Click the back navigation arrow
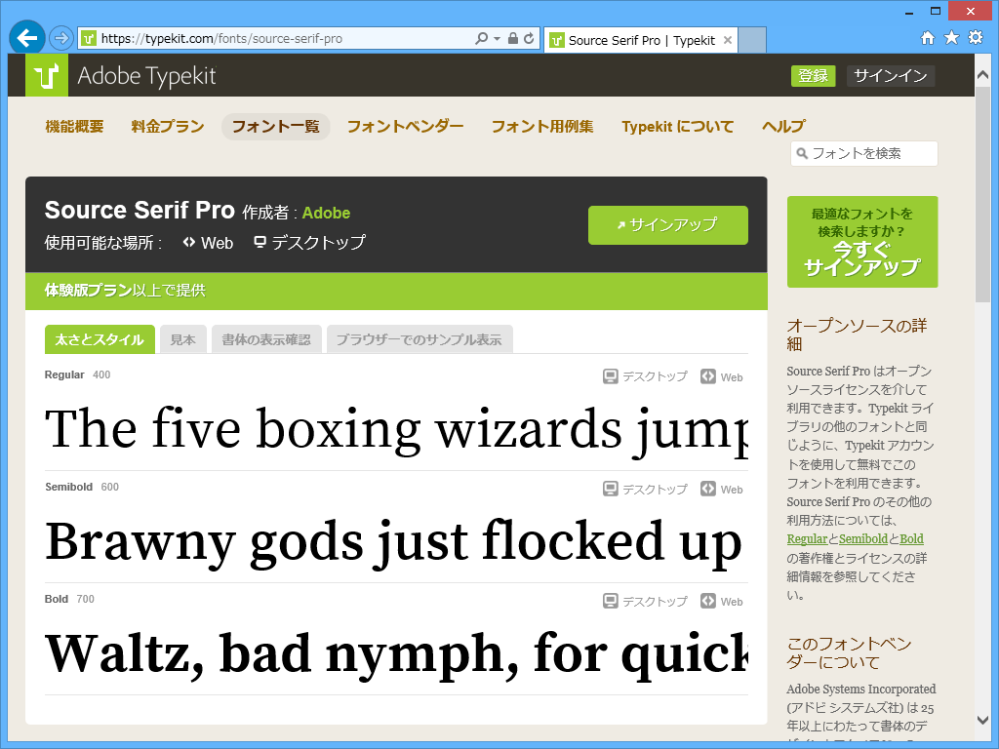 [x=26, y=37]
